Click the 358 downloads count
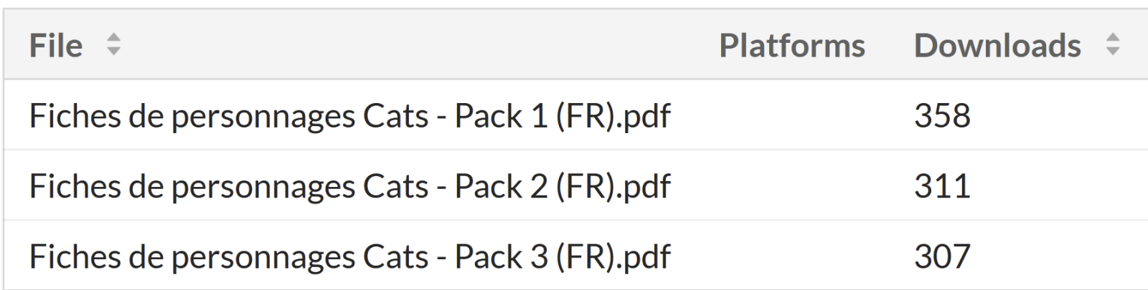 pyautogui.click(x=942, y=116)
